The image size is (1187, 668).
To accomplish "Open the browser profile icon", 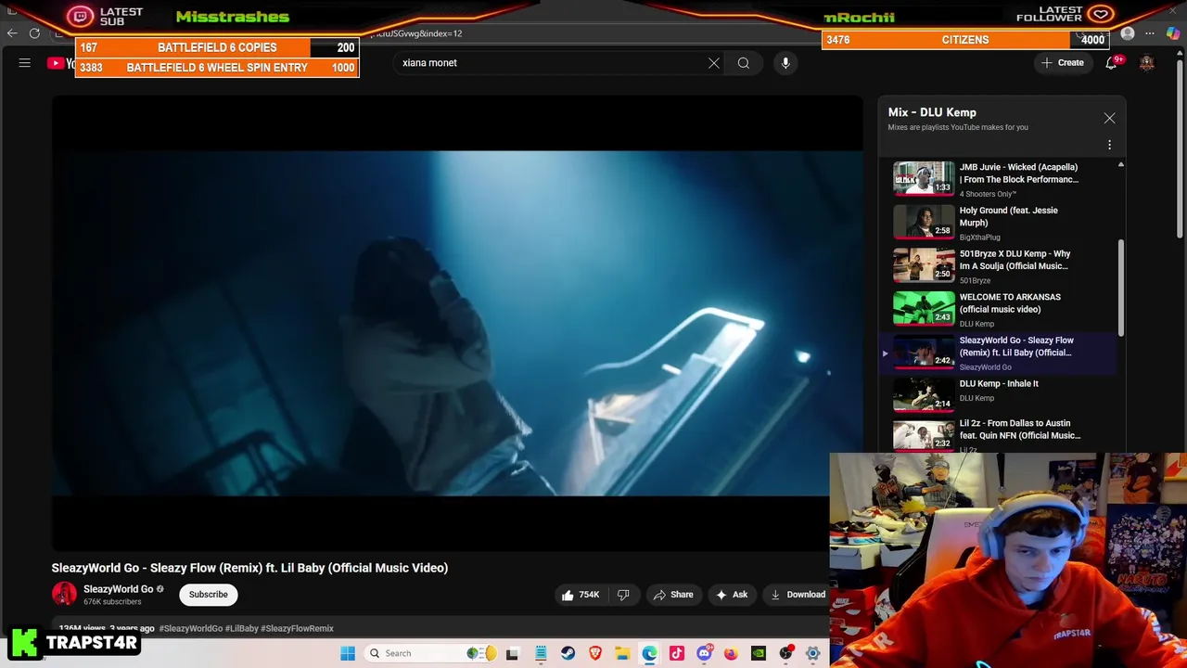I will (1128, 33).
